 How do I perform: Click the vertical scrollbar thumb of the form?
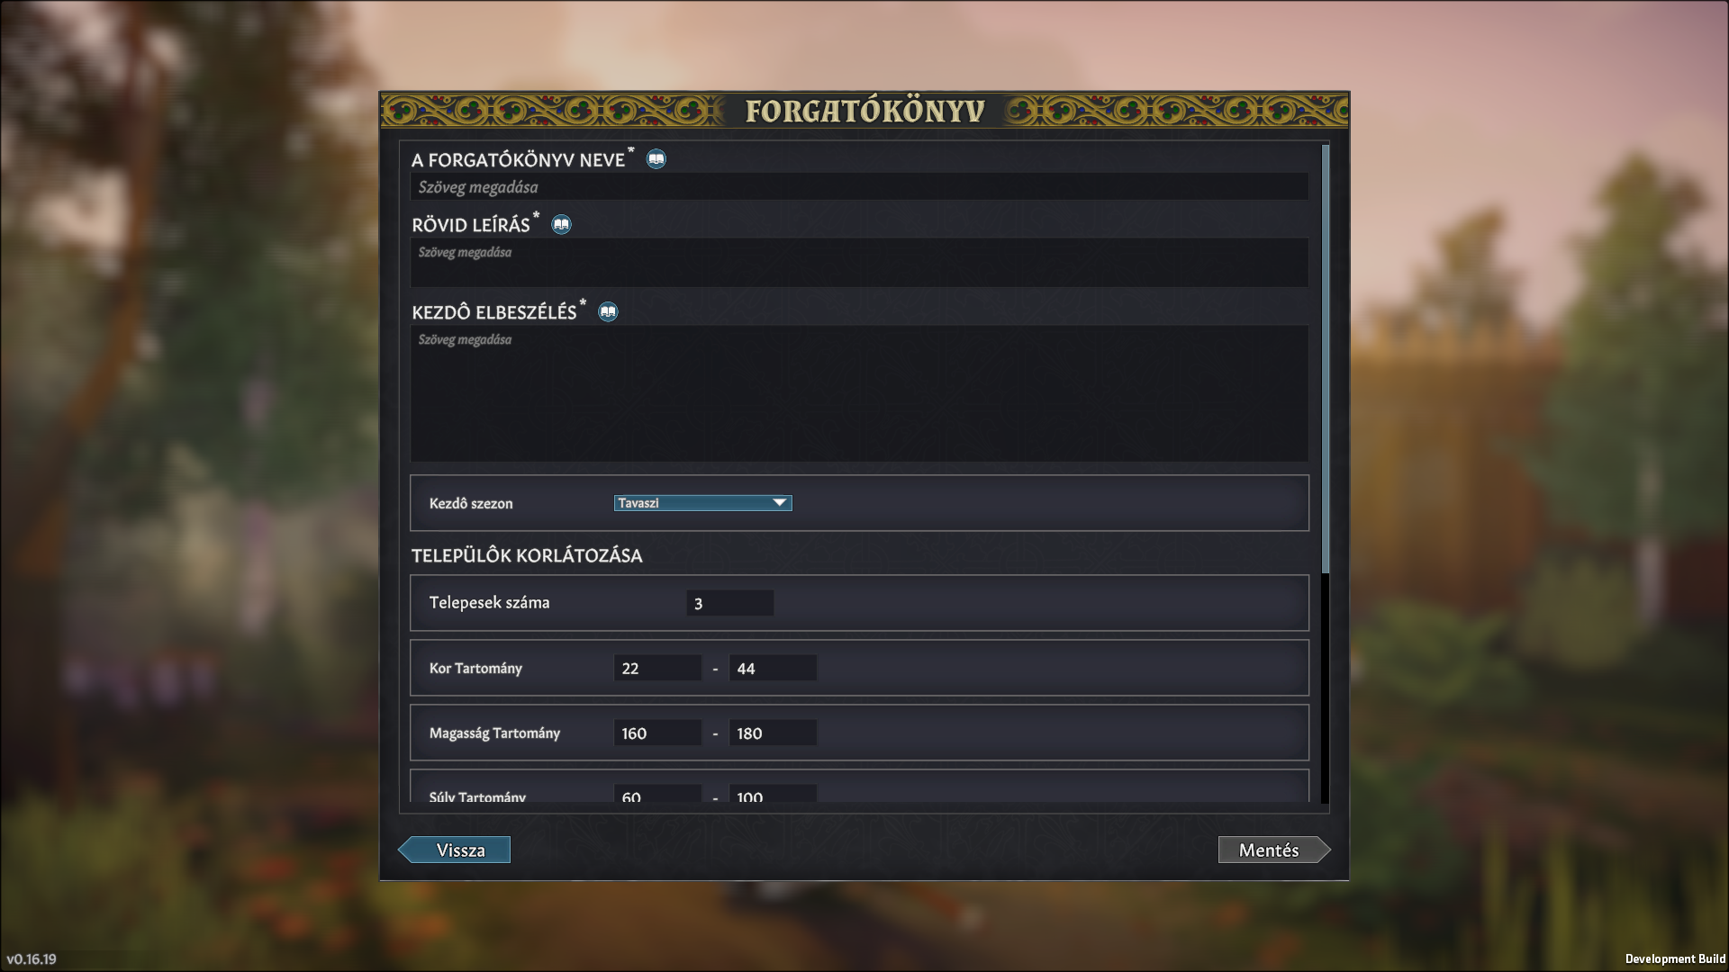pyautogui.click(x=1326, y=358)
